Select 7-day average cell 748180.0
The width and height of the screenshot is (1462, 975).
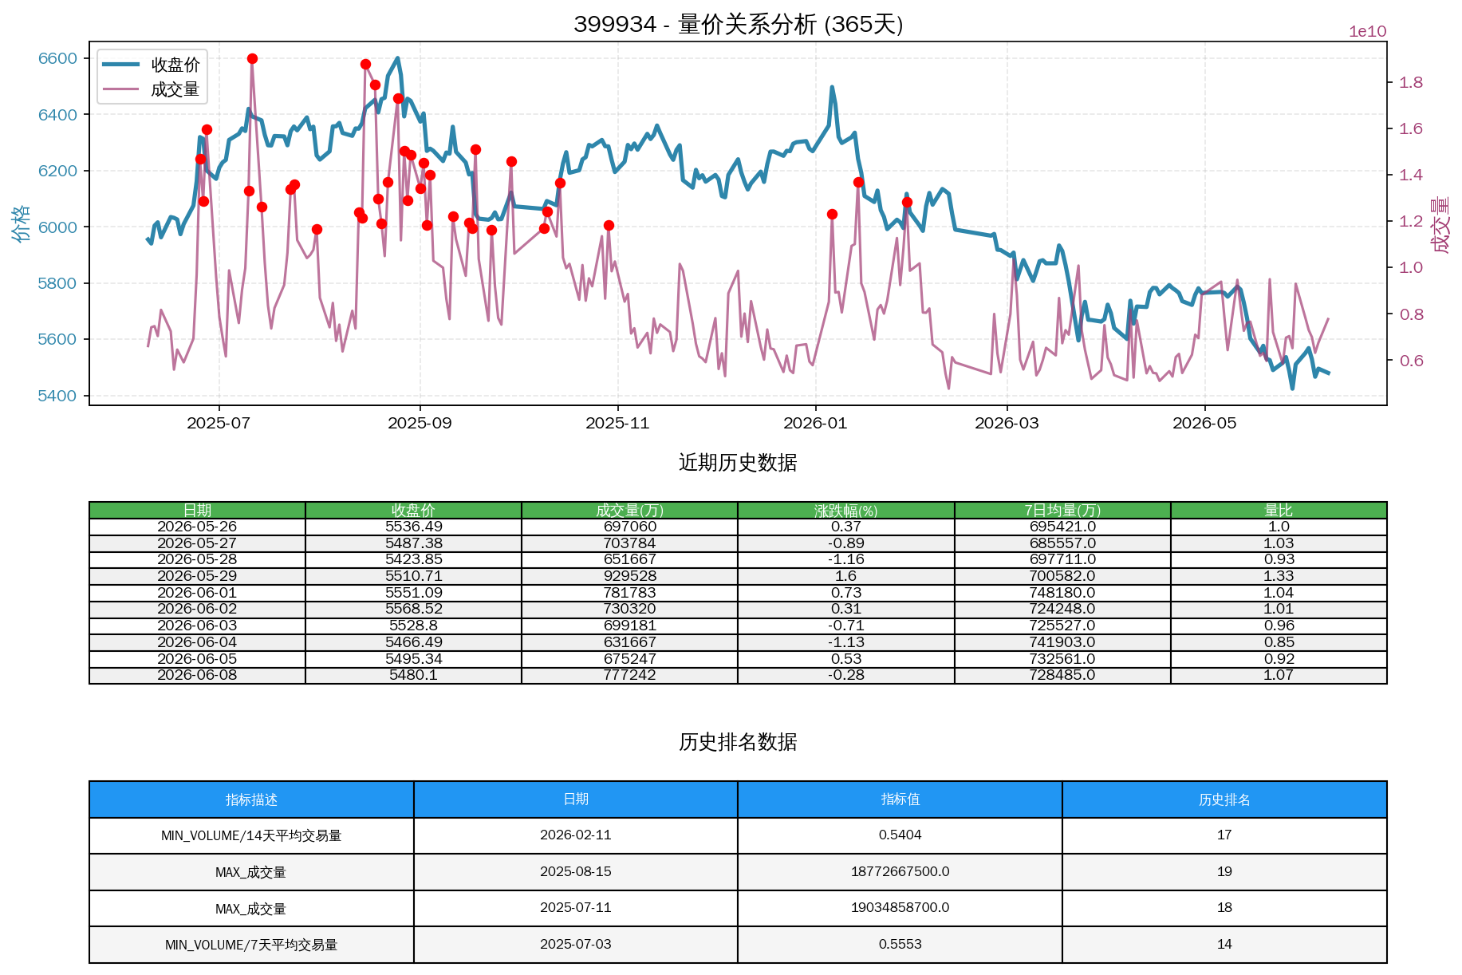[1062, 593]
